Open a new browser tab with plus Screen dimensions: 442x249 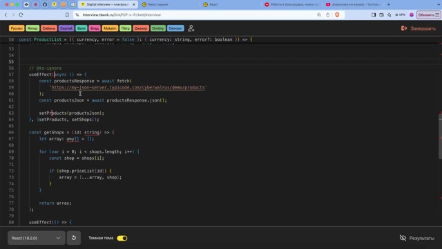click(x=389, y=5)
